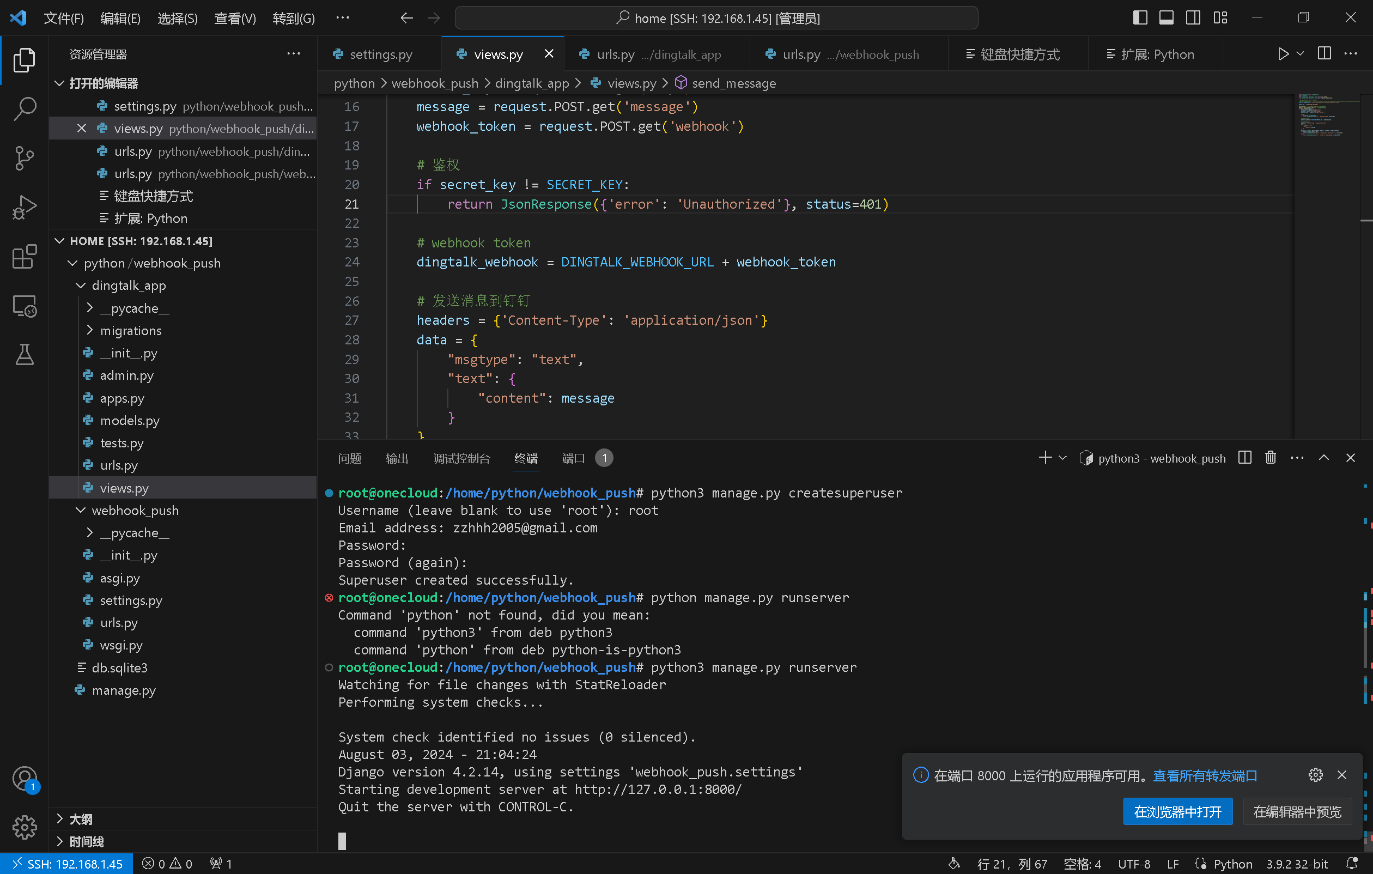The height and width of the screenshot is (874, 1373).
Task: Switch to Problems (问题) panel tab
Action: (x=350, y=458)
